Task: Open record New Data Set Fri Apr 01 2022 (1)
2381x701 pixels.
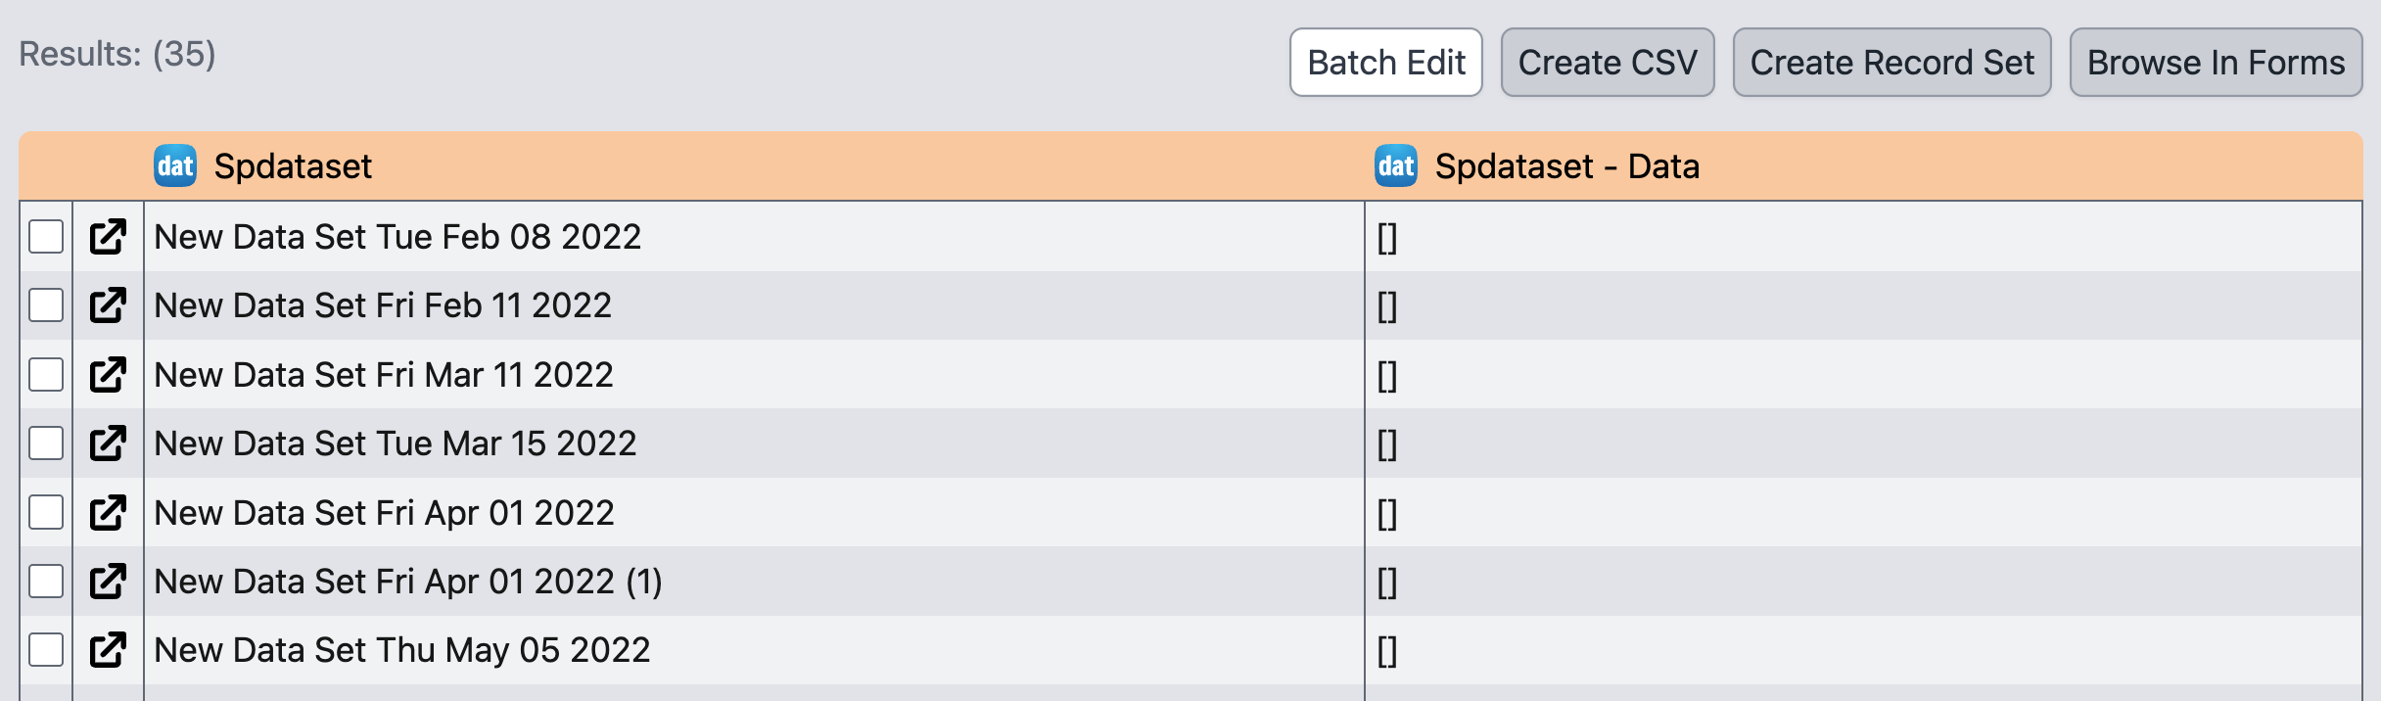Action: [108, 582]
